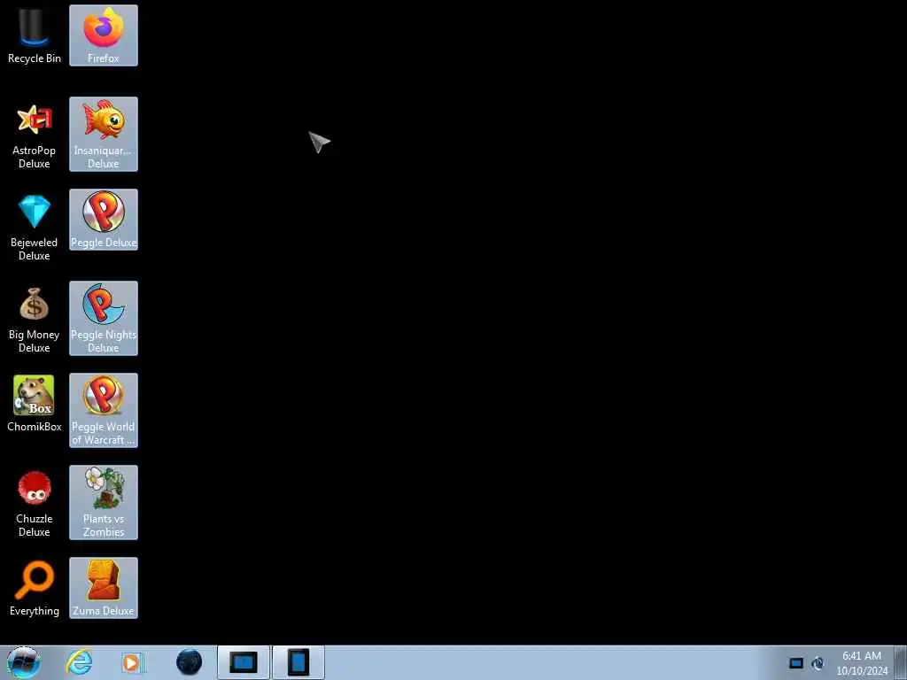Screen dimensions: 907x680
Task: Select the AstroPop Deluxe game icon
Action: tap(35, 135)
